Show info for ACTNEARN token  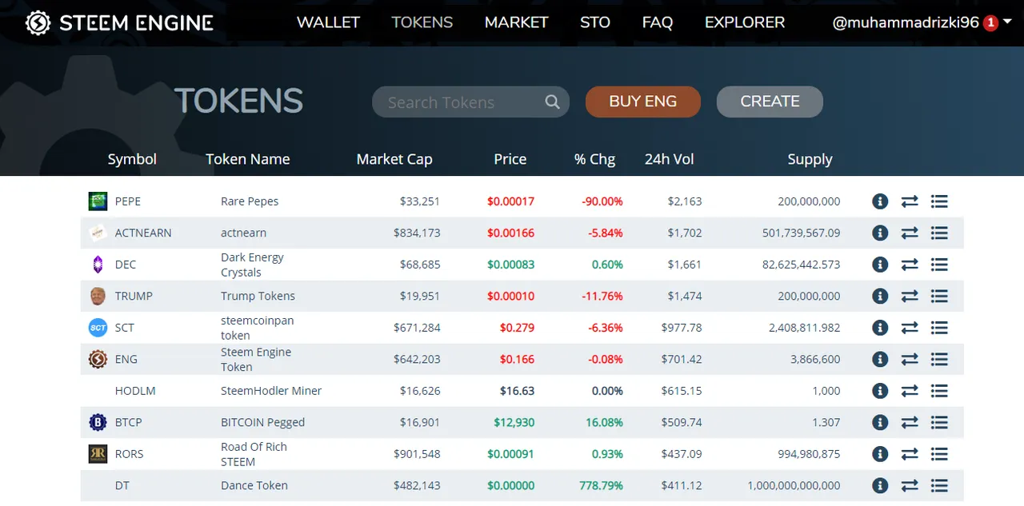[880, 233]
